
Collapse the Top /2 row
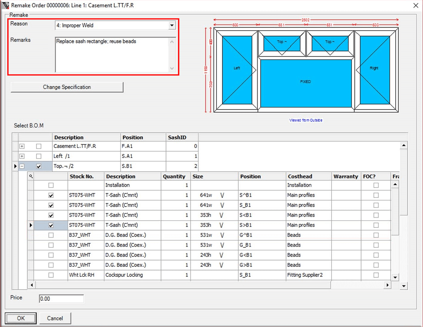22,166
